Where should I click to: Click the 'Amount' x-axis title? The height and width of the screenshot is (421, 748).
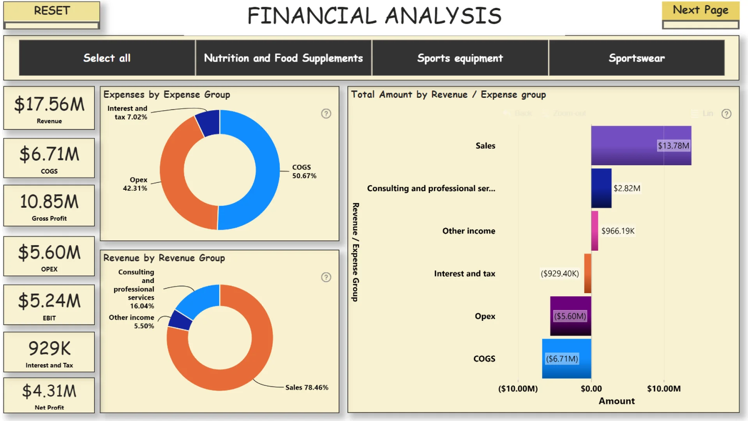616,401
